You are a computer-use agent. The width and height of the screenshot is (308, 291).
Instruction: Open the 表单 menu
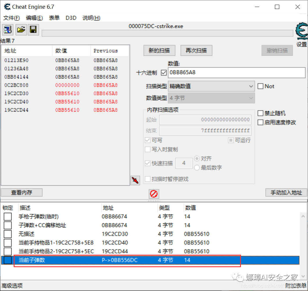pyautogui.click(x=54, y=18)
